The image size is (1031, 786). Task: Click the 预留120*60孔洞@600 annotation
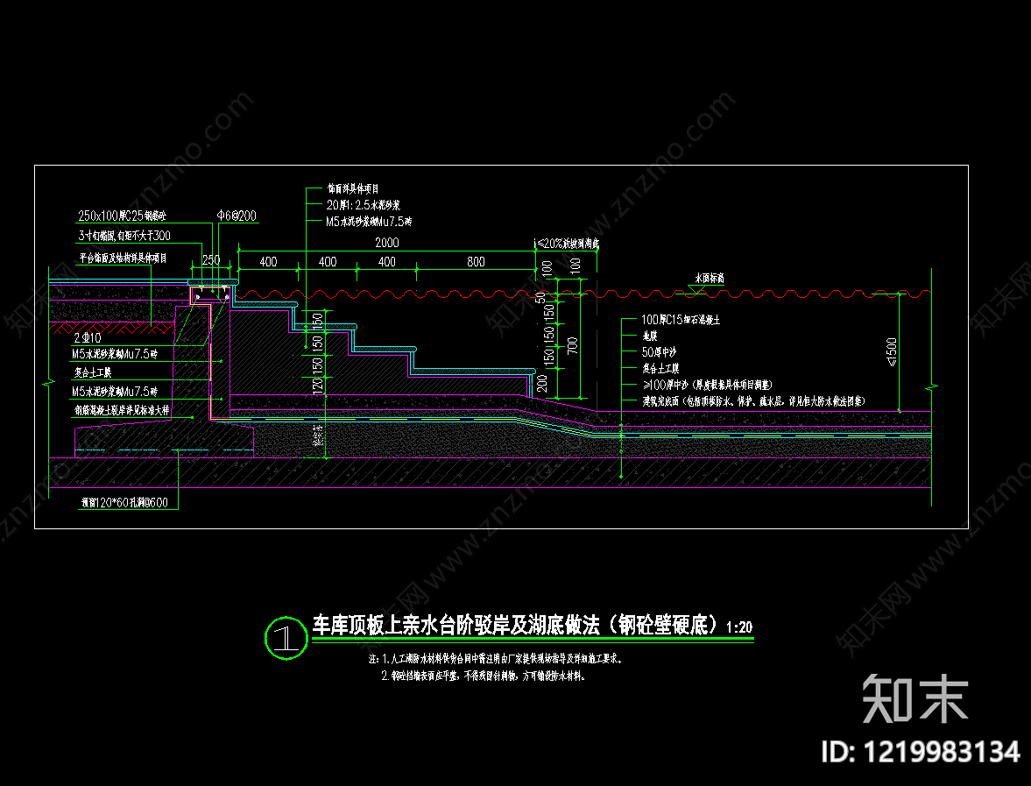click(124, 502)
